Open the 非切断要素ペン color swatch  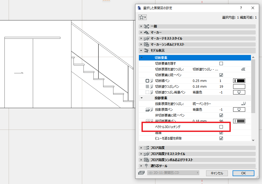tap(239, 121)
